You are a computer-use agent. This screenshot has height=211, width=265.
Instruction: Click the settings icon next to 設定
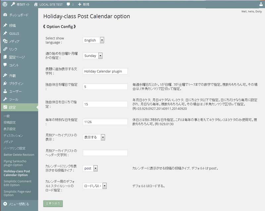pyautogui.click(x=5, y=107)
